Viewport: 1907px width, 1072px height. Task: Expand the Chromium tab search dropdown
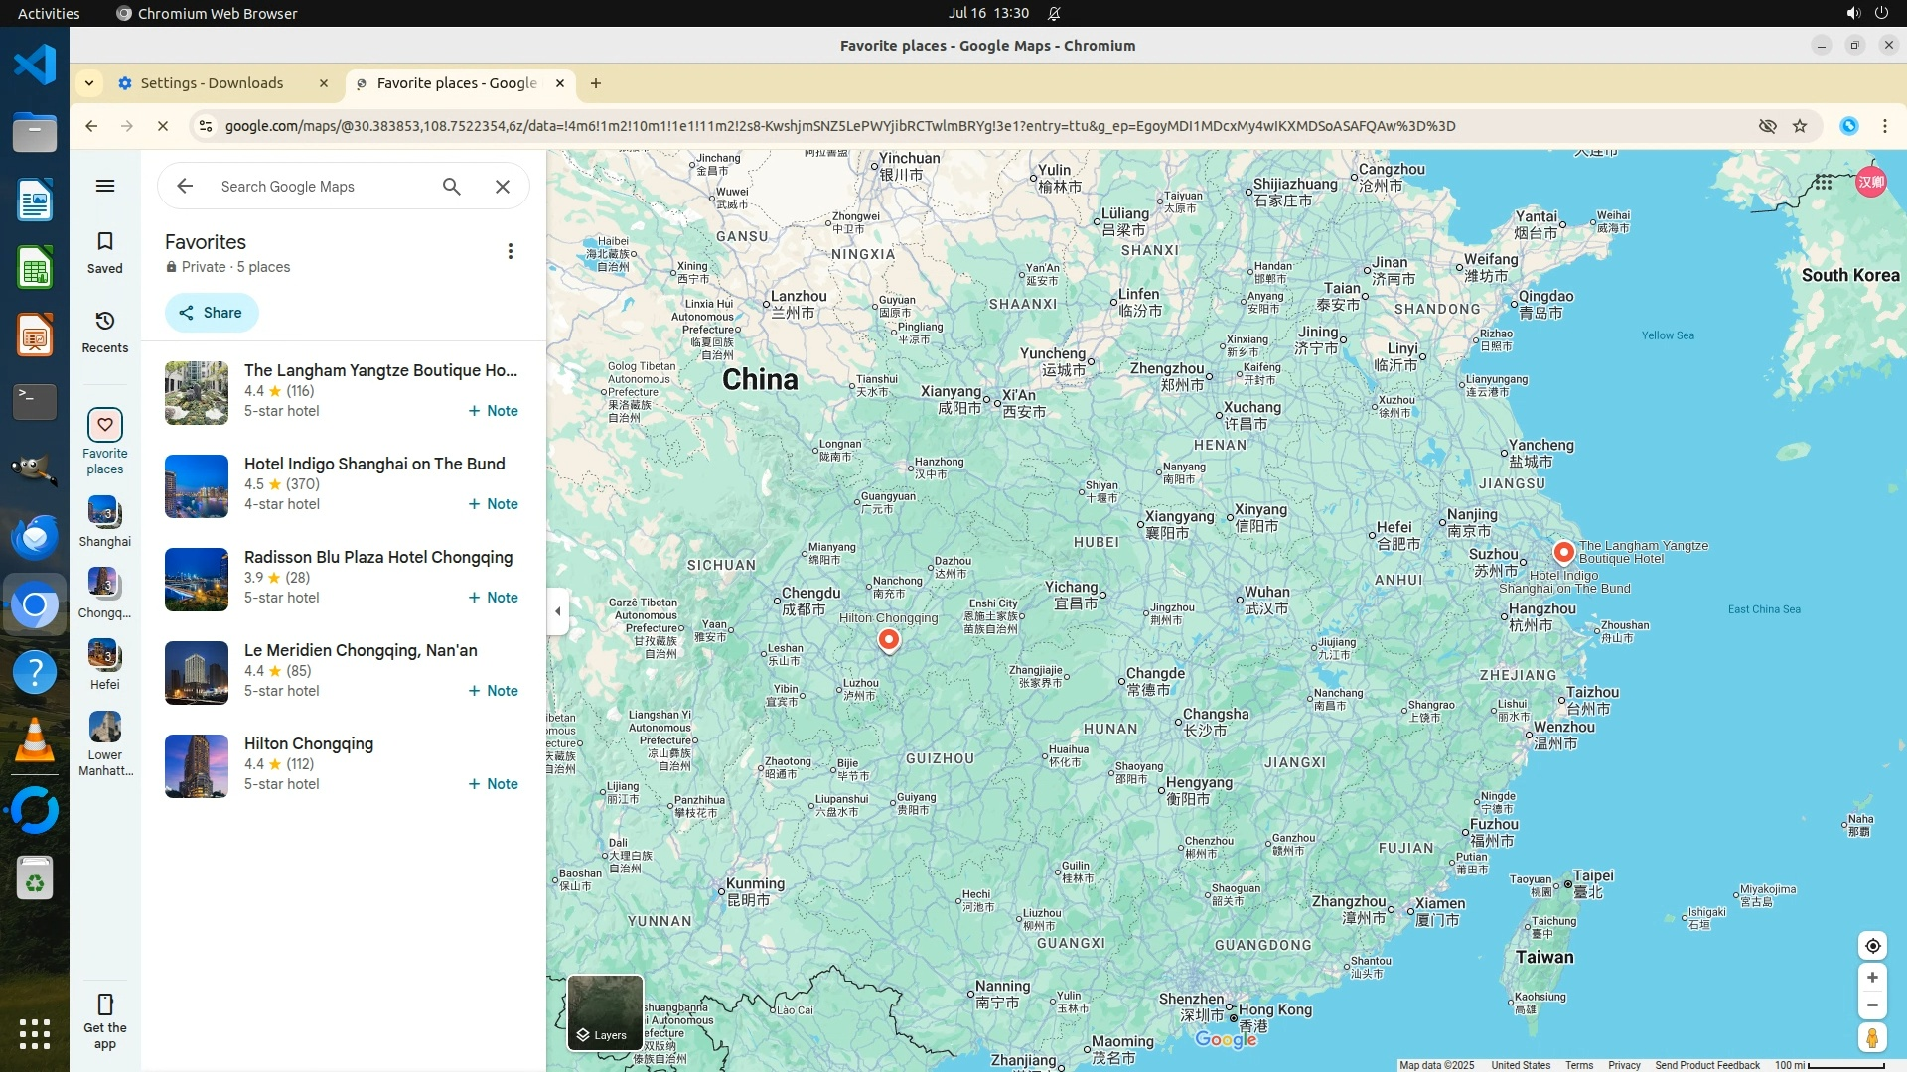(89, 83)
